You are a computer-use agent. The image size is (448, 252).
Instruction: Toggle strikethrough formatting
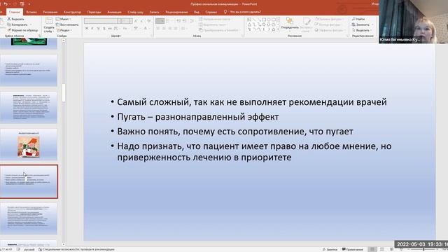110,29
